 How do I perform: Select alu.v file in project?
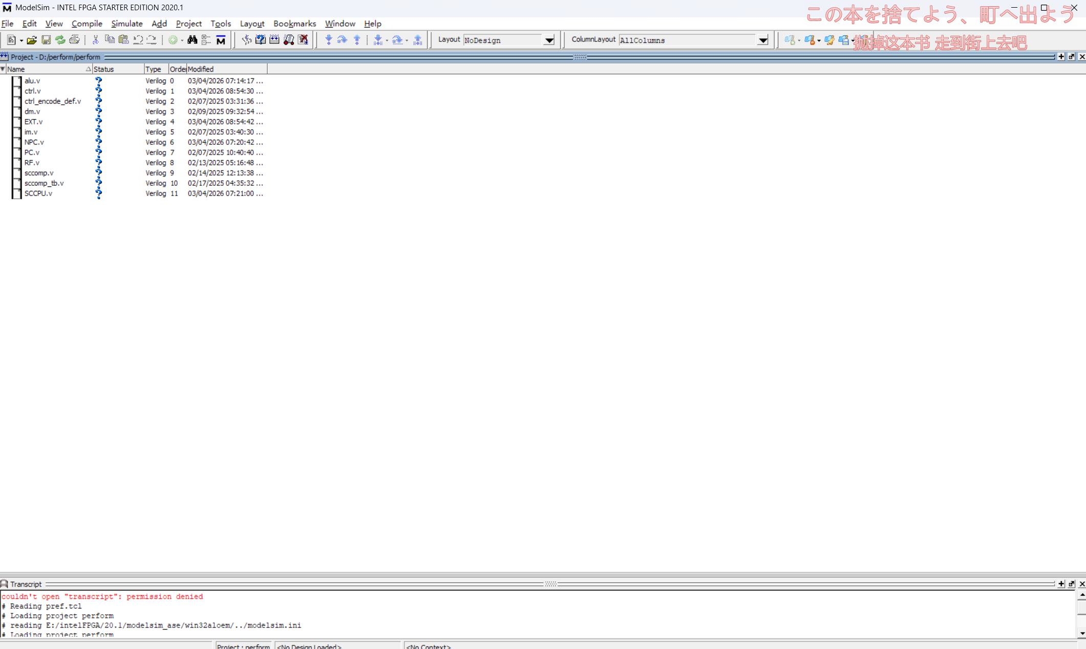pos(32,81)
